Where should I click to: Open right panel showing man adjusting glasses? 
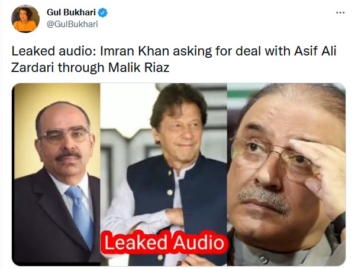click(286, 175)
